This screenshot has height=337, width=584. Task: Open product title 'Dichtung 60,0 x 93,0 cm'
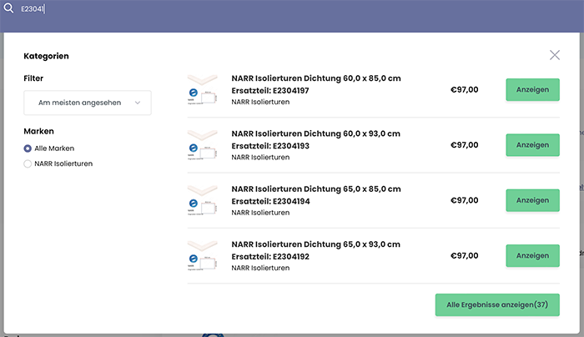(316, 133)
